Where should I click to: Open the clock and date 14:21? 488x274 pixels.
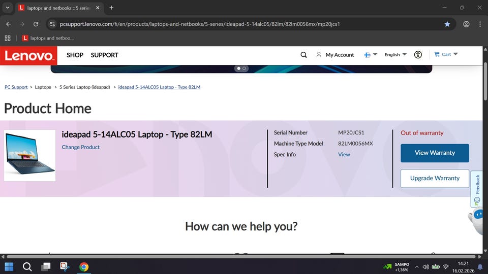(x=463, y=267)
